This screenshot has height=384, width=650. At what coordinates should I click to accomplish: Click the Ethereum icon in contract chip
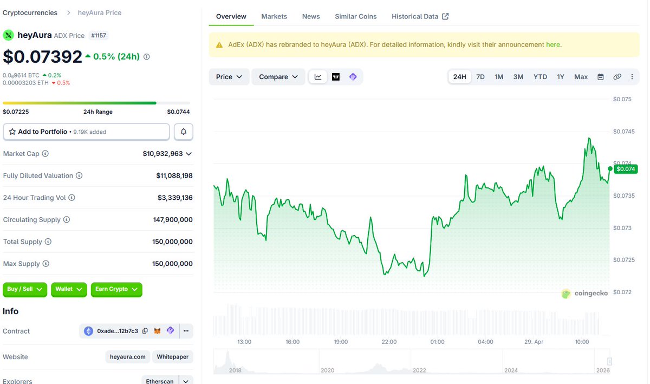point(89,331)
